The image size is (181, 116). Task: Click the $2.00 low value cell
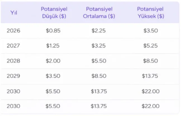[x=53, y=61]
